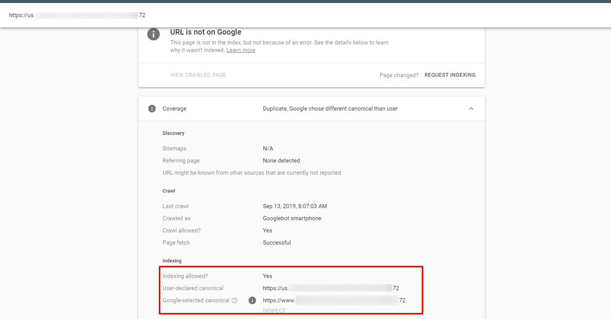Click "REQUEST INDEXING"
This screenshot has height=319, width=611.
click(450, 74)
